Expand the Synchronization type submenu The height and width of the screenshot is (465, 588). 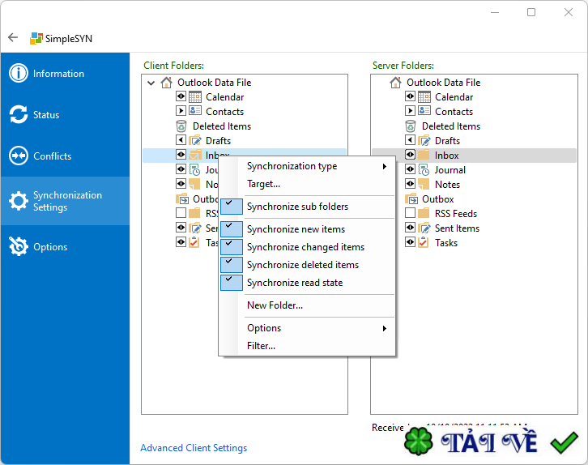point(385,166)
